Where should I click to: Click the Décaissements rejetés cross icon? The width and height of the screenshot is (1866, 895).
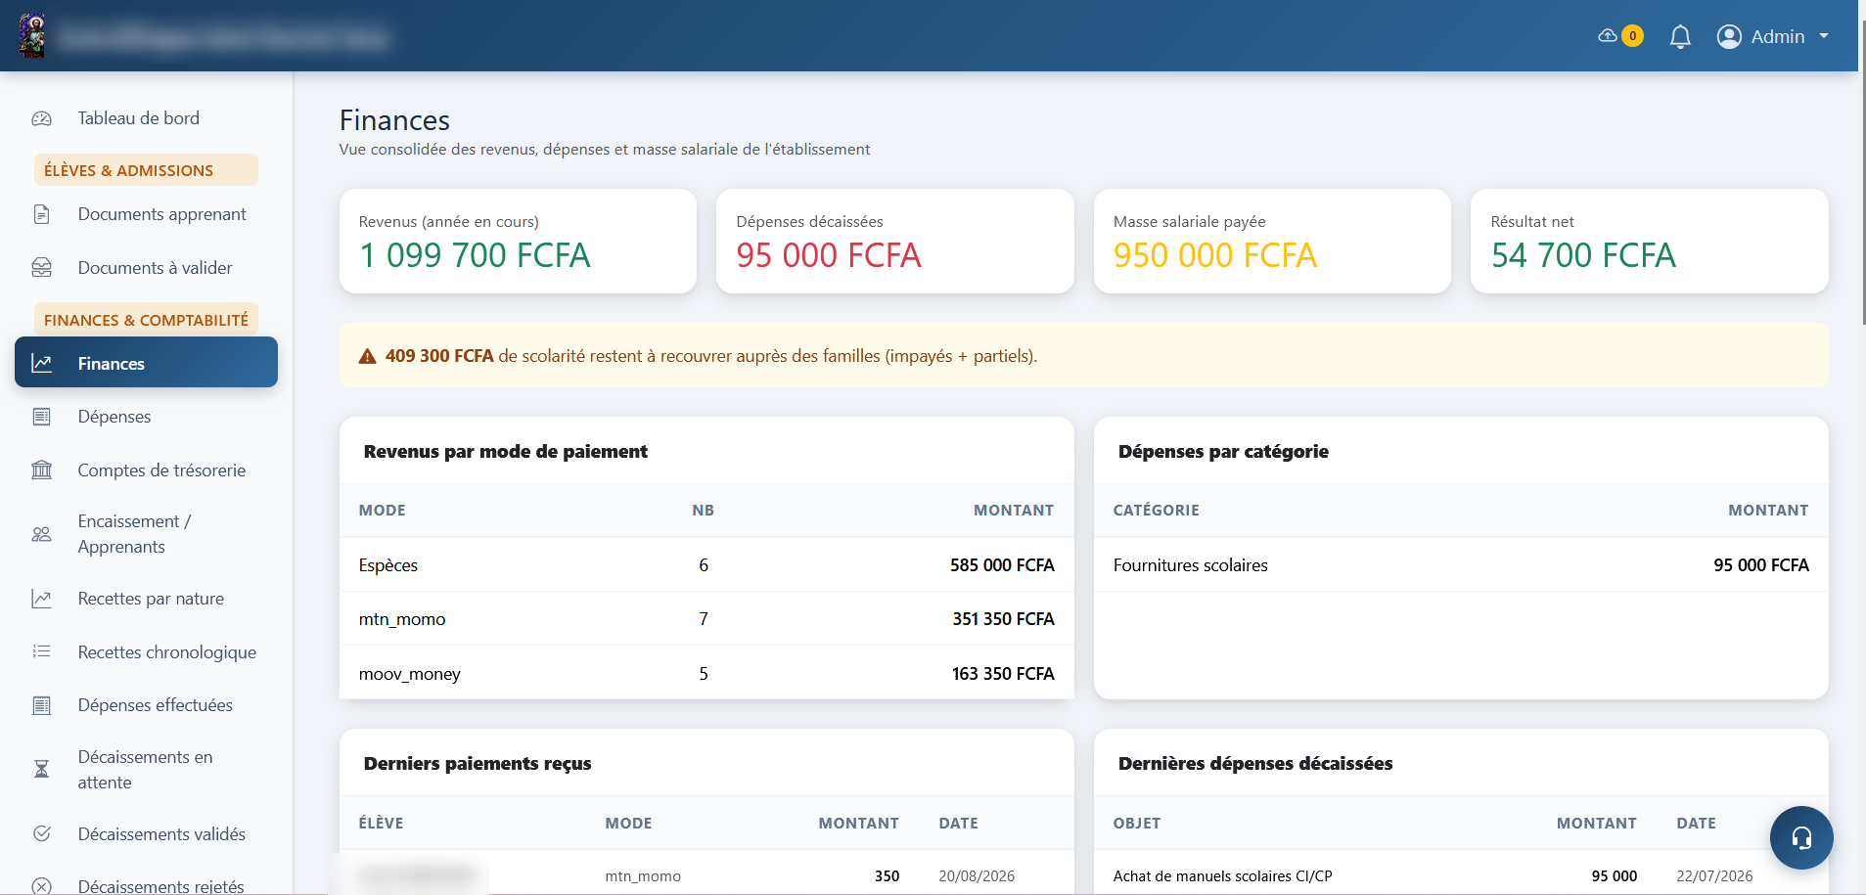(x=41, y=886)
